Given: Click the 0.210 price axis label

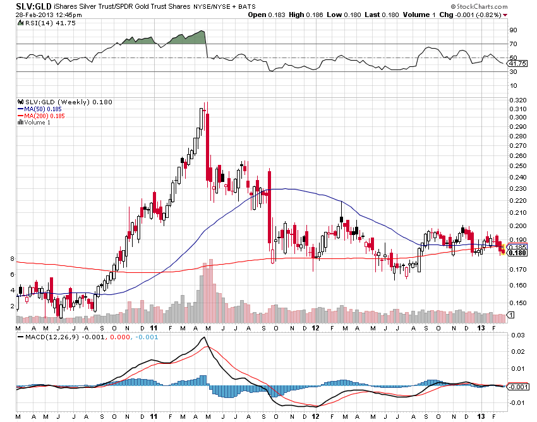Looking at the screenshot, I should 518,213.
